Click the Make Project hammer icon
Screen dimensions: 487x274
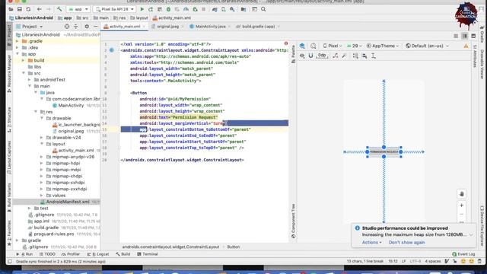point(59,9)
